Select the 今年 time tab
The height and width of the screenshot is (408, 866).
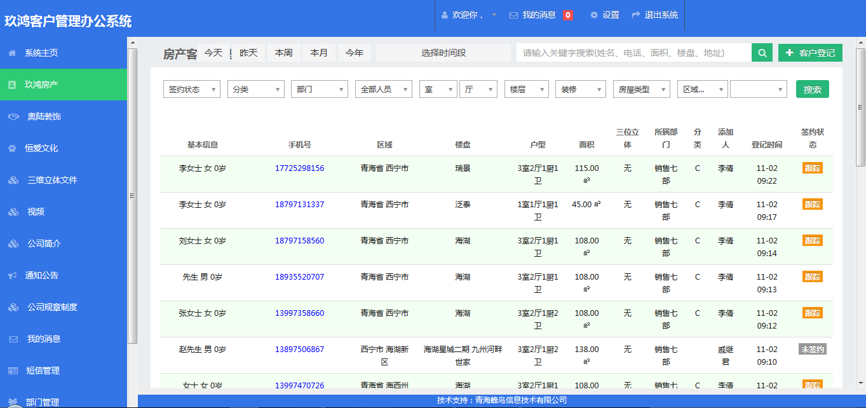click(355, 53)
